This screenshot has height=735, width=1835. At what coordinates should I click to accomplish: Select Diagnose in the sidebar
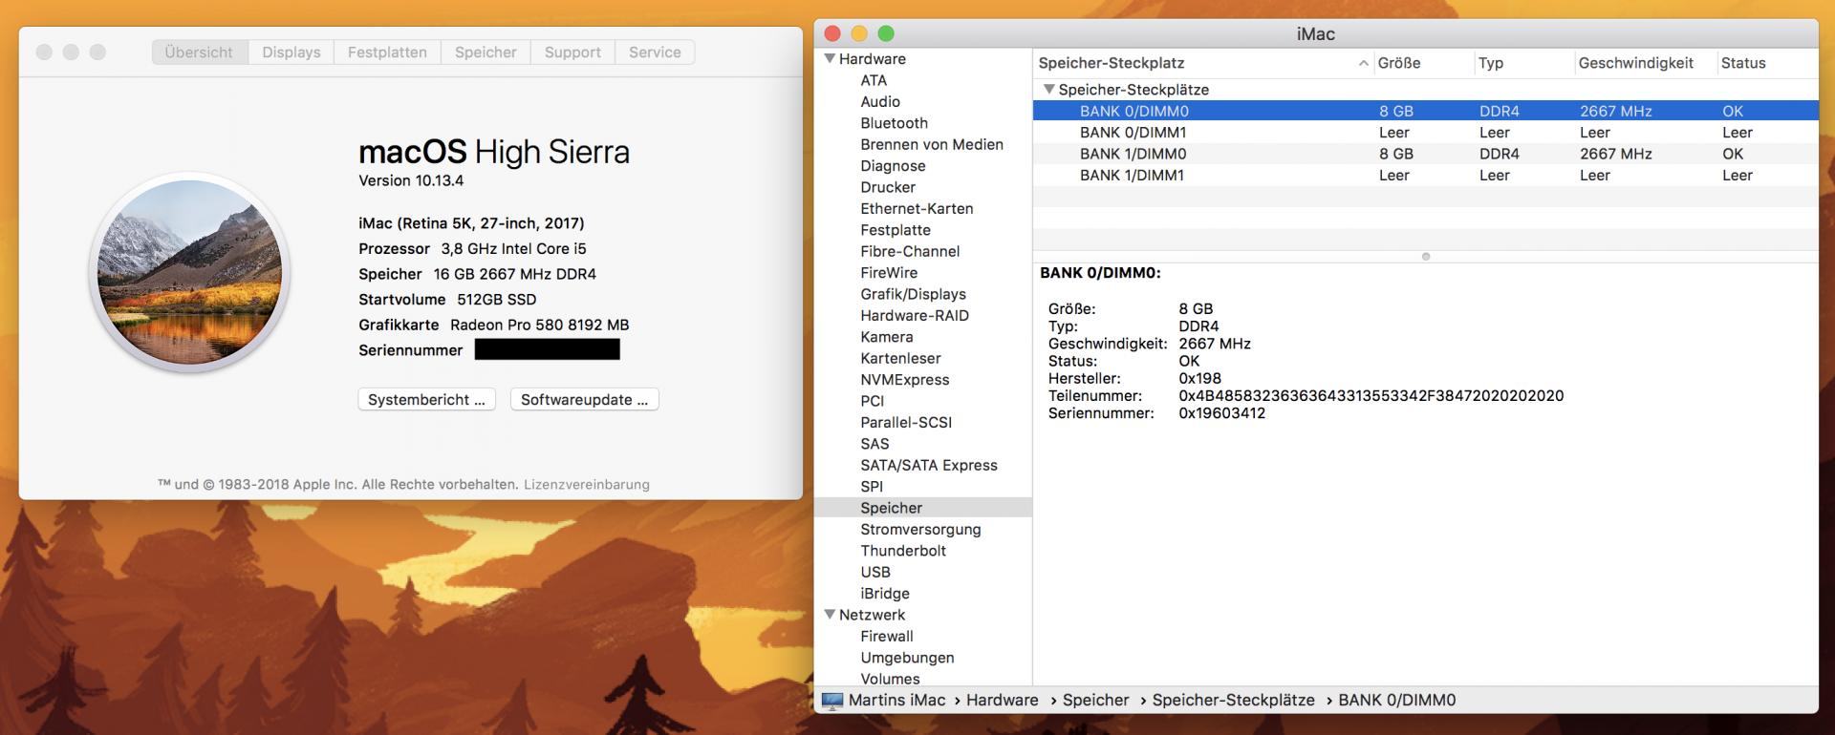click(x=893, y=166)
